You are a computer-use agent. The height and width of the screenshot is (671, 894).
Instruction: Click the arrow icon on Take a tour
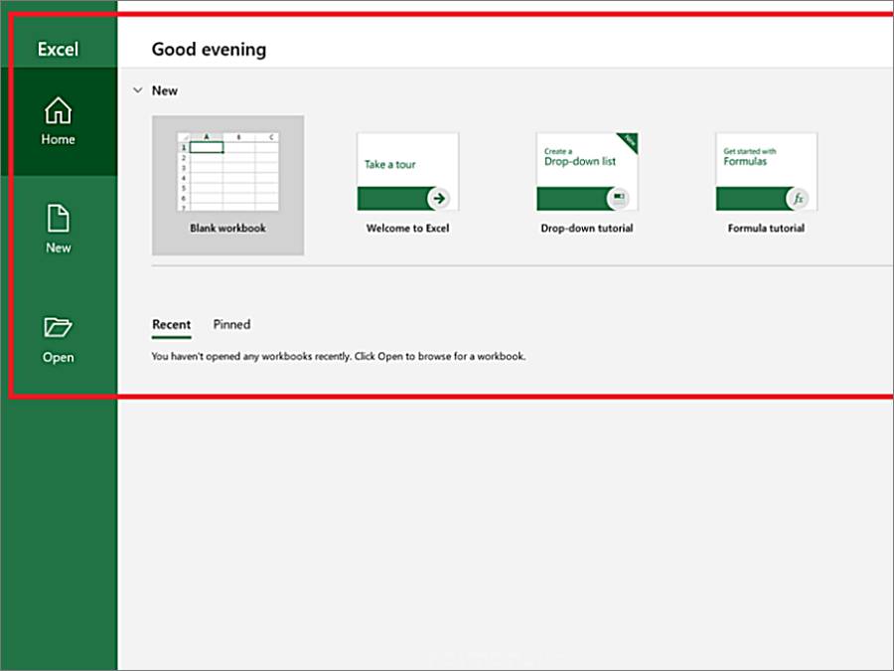[x=438, y=199]
